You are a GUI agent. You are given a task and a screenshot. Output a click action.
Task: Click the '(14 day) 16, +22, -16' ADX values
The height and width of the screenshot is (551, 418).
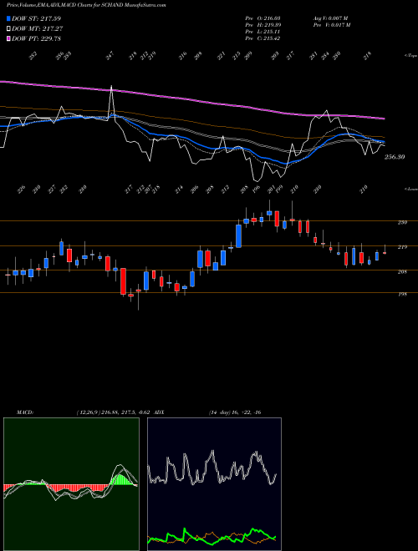point(235,412)
